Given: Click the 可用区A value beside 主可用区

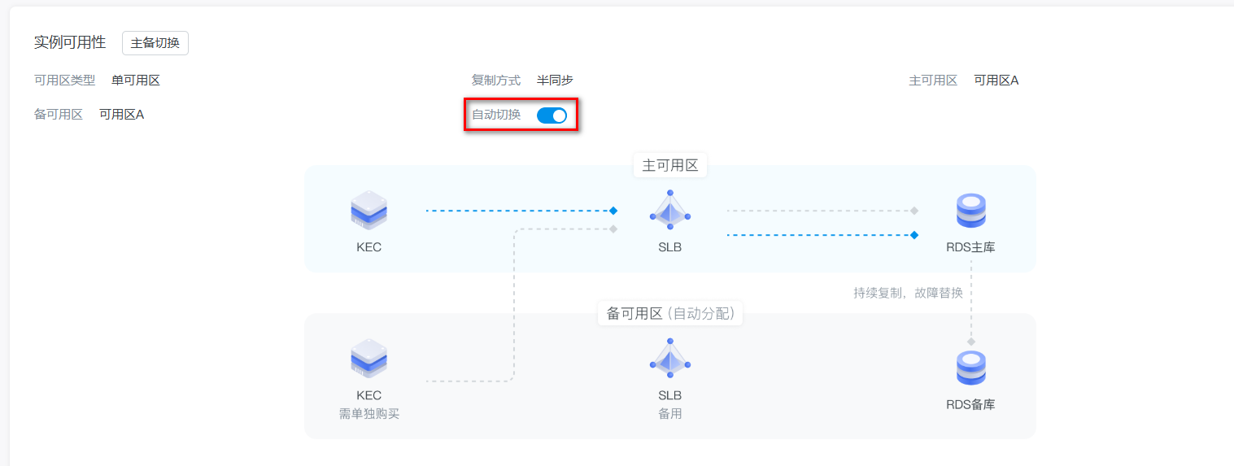Looking at the screenshot, I should point(996,81).
